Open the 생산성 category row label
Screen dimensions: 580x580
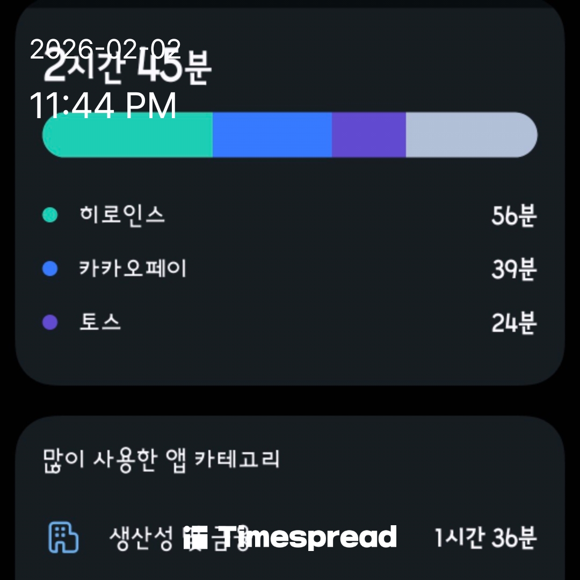point(141,538)
